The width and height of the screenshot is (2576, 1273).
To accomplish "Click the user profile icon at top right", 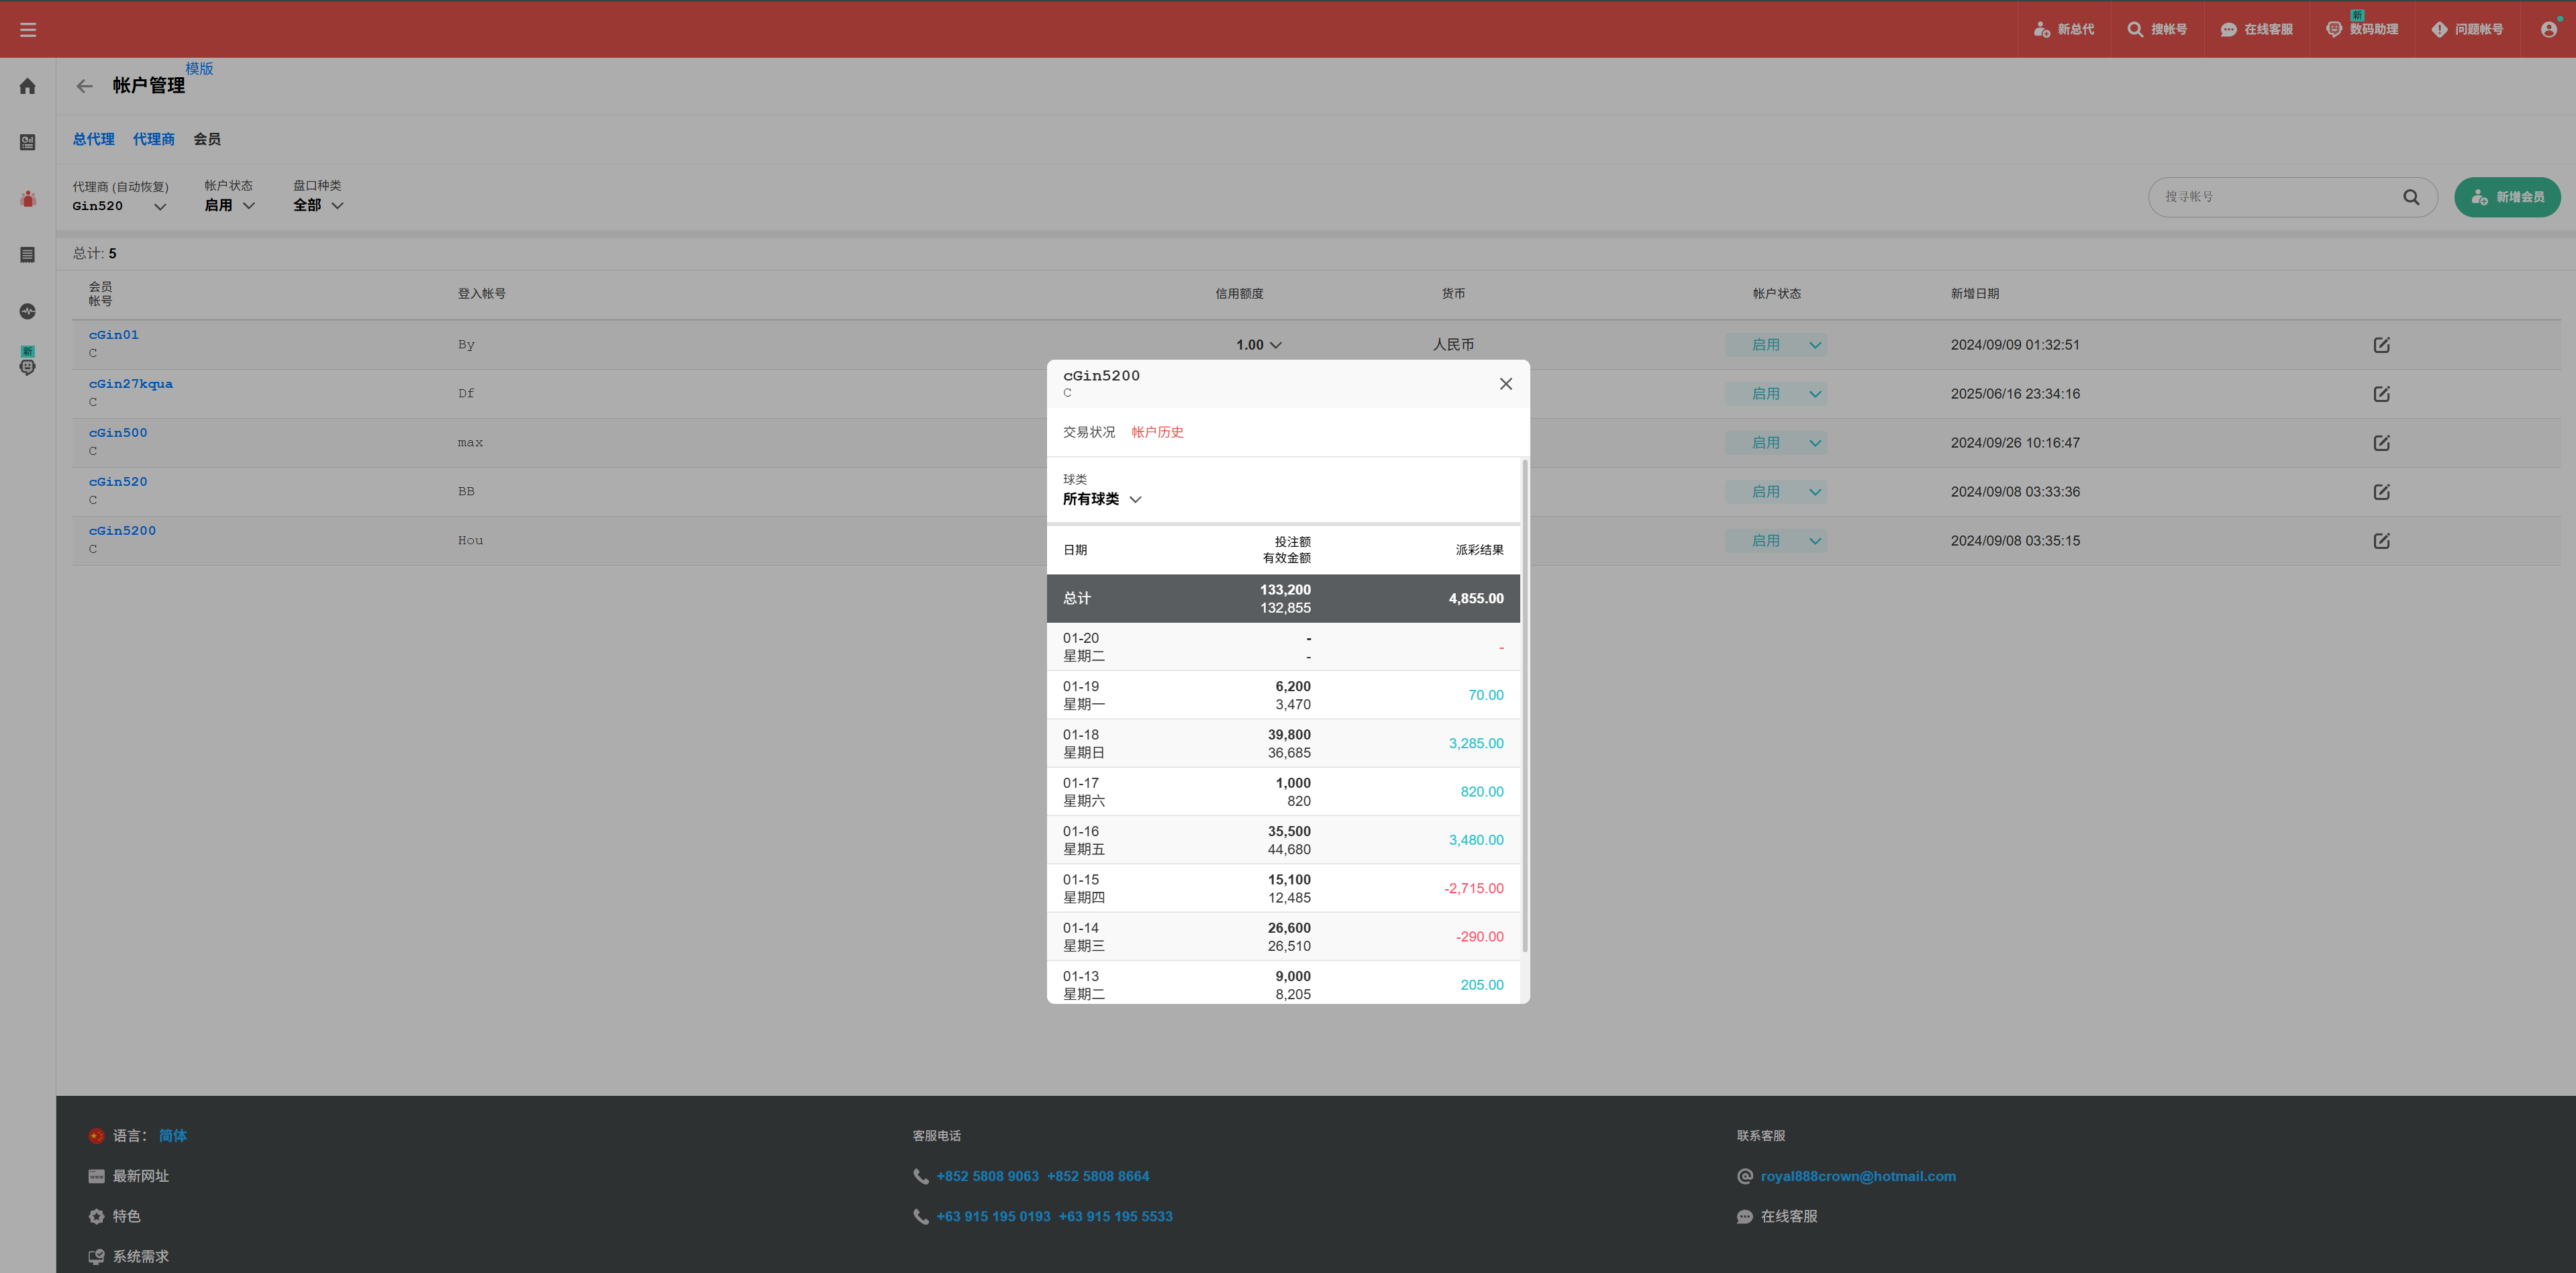I will (2548, 30).
